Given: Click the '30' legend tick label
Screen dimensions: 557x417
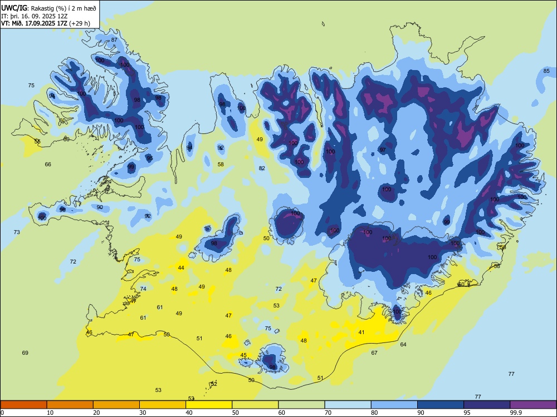Looking at the screenshot, I should pos(143,413).
